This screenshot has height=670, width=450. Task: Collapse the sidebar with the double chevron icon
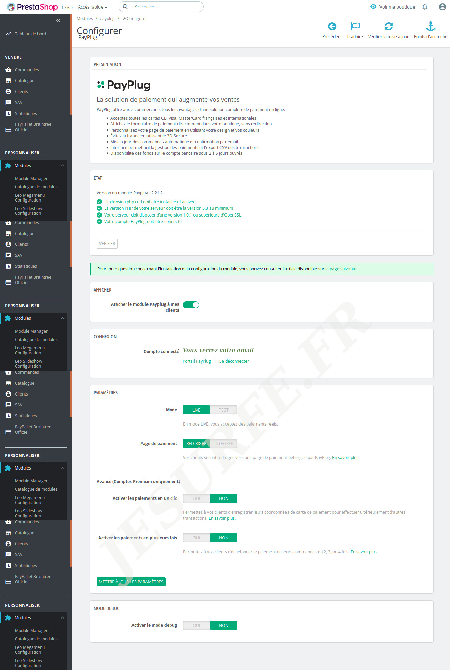click(x=58, y=21)
